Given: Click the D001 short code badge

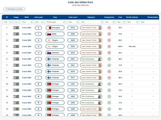Looking at the screenshot, I should coord(73,59).
